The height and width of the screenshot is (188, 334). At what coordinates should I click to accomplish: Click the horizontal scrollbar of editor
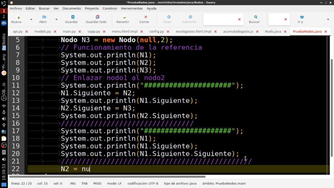107,177
